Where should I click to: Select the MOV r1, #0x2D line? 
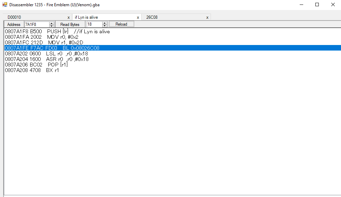(x=172, y=43)
